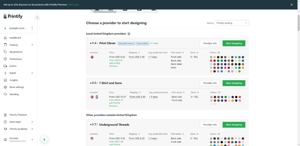Screen dimensions: 300x146
Task: Select the orange swatch in T Shirt and Sons colors
Action: click(x=240, y=97)
